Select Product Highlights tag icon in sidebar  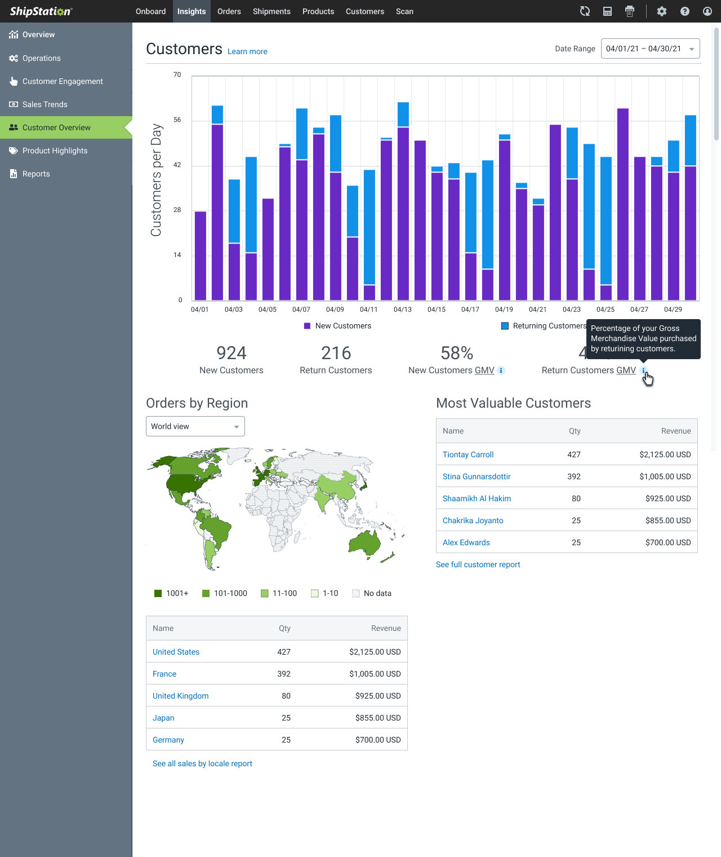[x=14, y=151]
